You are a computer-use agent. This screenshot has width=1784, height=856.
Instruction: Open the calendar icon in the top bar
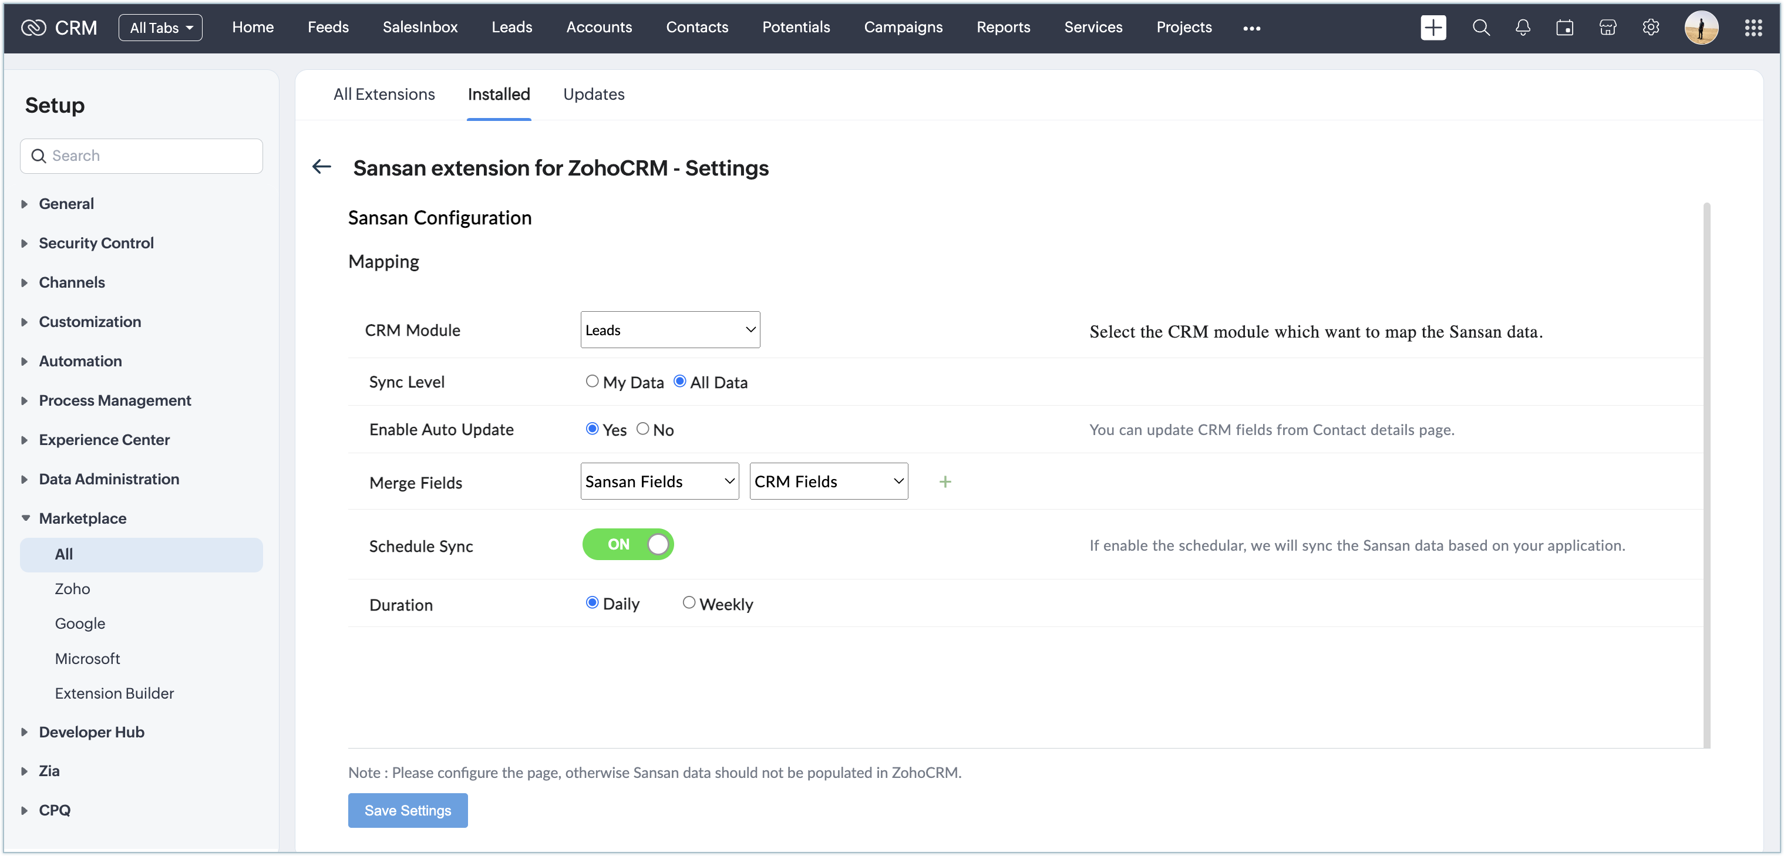pos(1564,28)
